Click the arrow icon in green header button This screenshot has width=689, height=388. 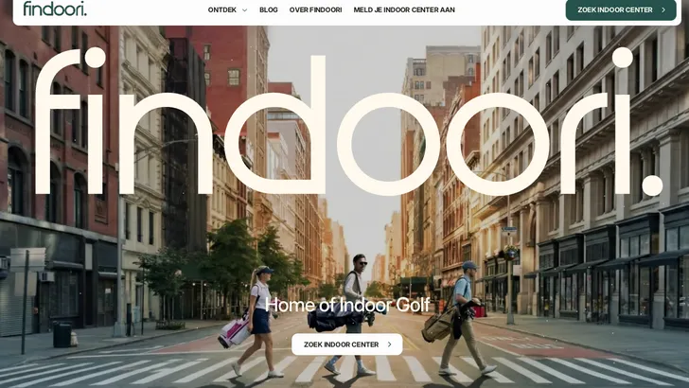[x=663, y=10]
